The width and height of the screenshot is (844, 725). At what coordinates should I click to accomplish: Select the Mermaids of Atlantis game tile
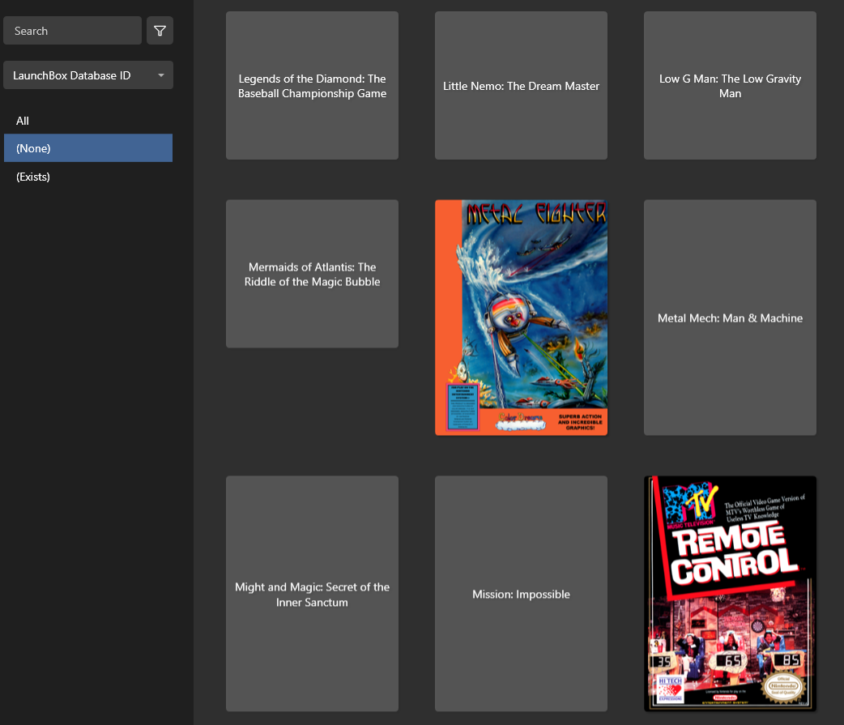(312, 274)
